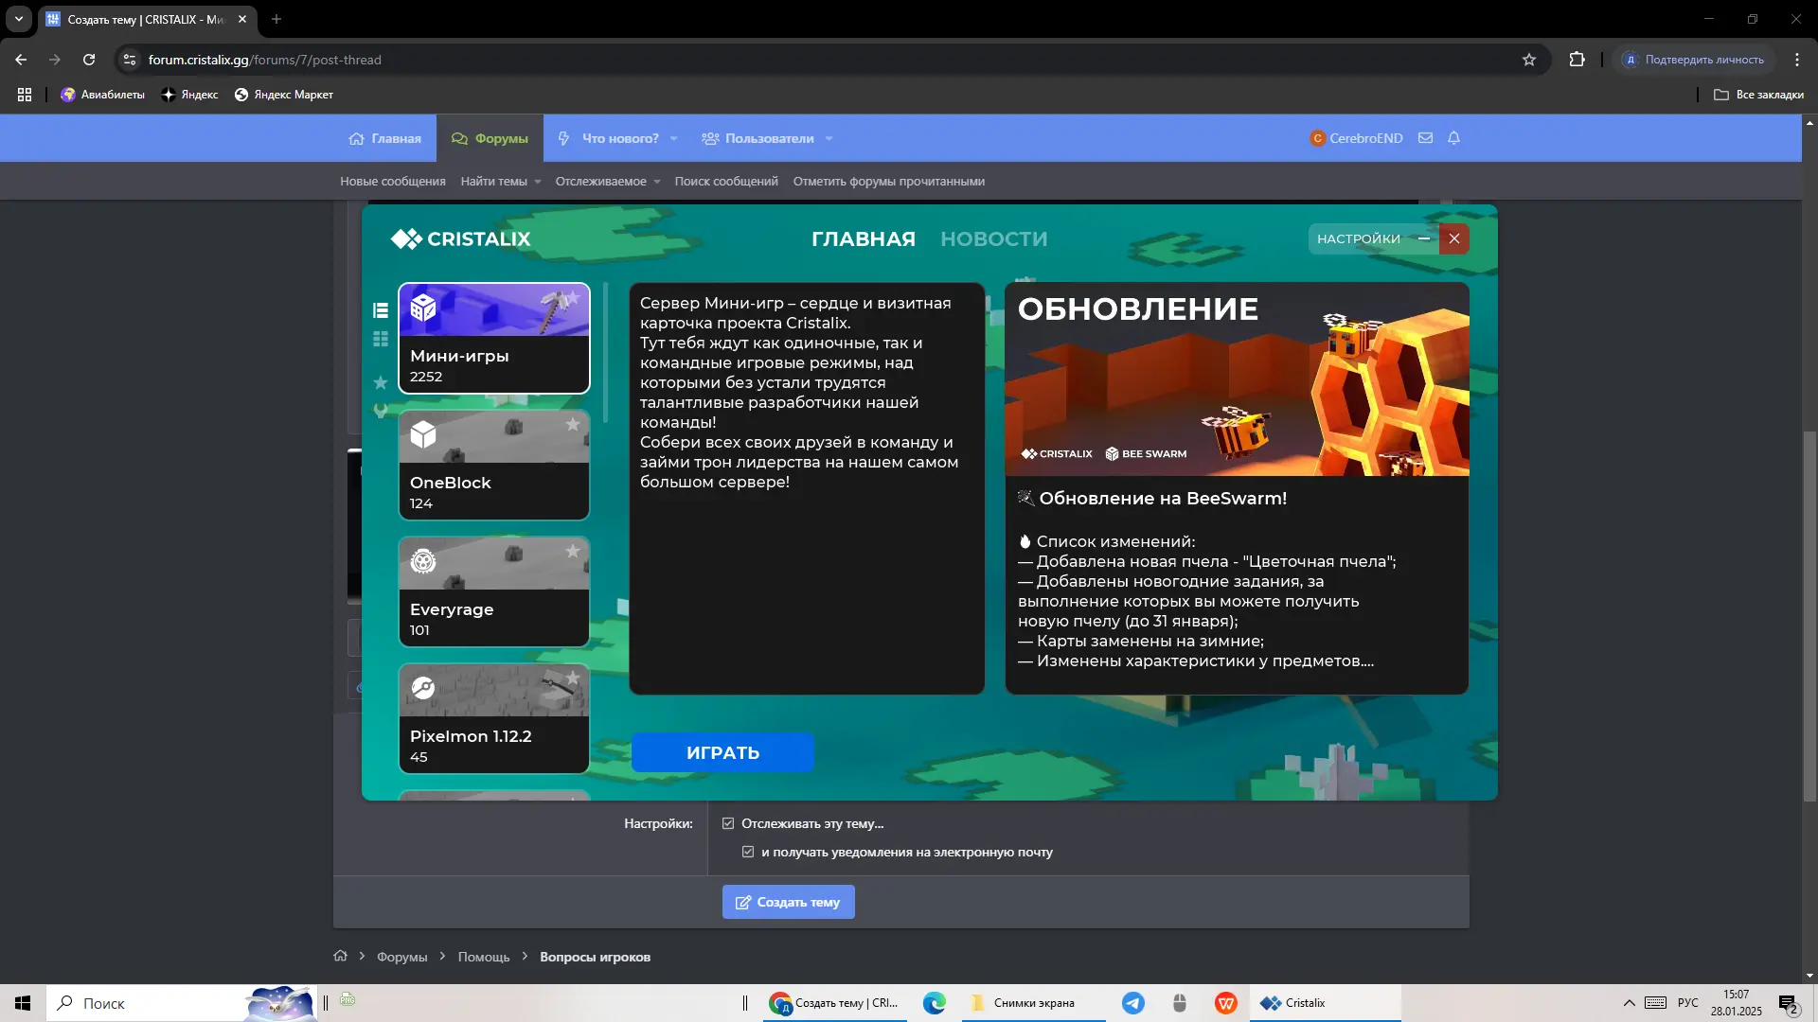Open the Главная forum nav item
The image size is (1818, 1022).
point(384,138)
